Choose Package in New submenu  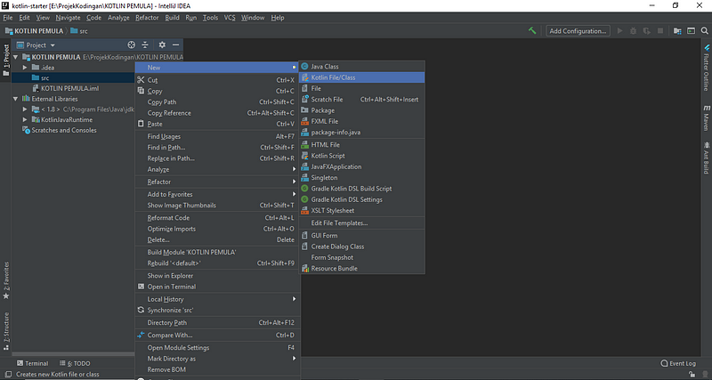pyautogui.click(x=362, y=110)
